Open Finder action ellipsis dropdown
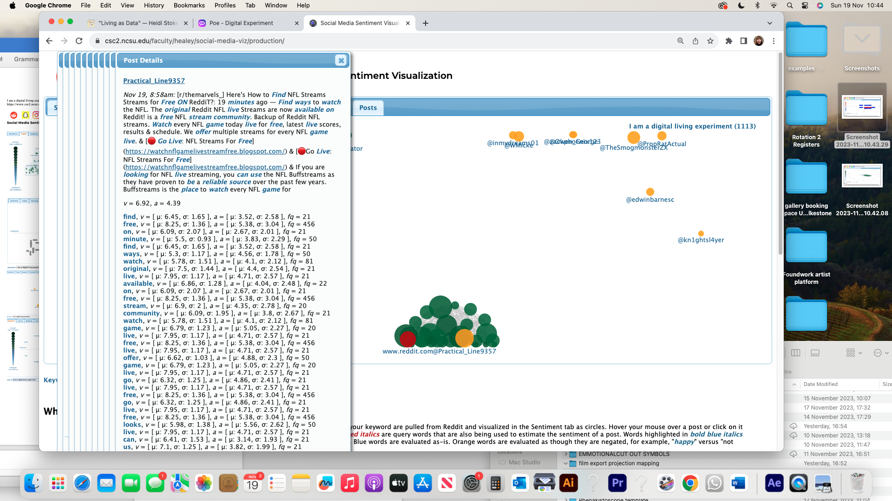 pos(881,353)
